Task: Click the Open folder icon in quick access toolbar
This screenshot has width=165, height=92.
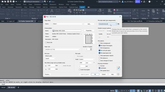Action: pos(5,2)
